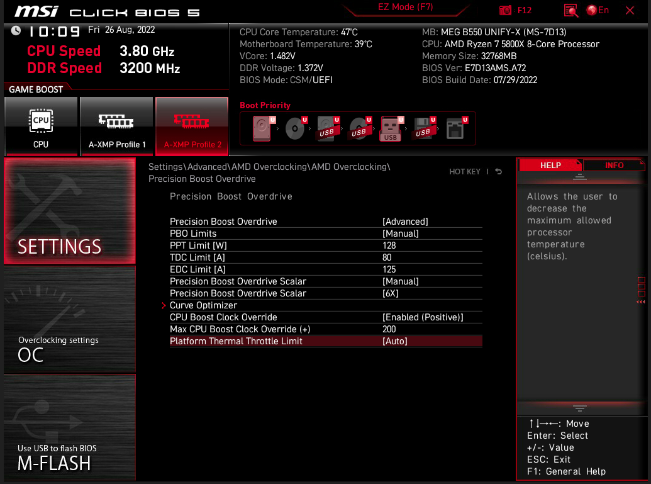The height and width of the screenshot is (484, 651).
Task: Switch to the INFO tab
Action: click(x=614, y=166)
